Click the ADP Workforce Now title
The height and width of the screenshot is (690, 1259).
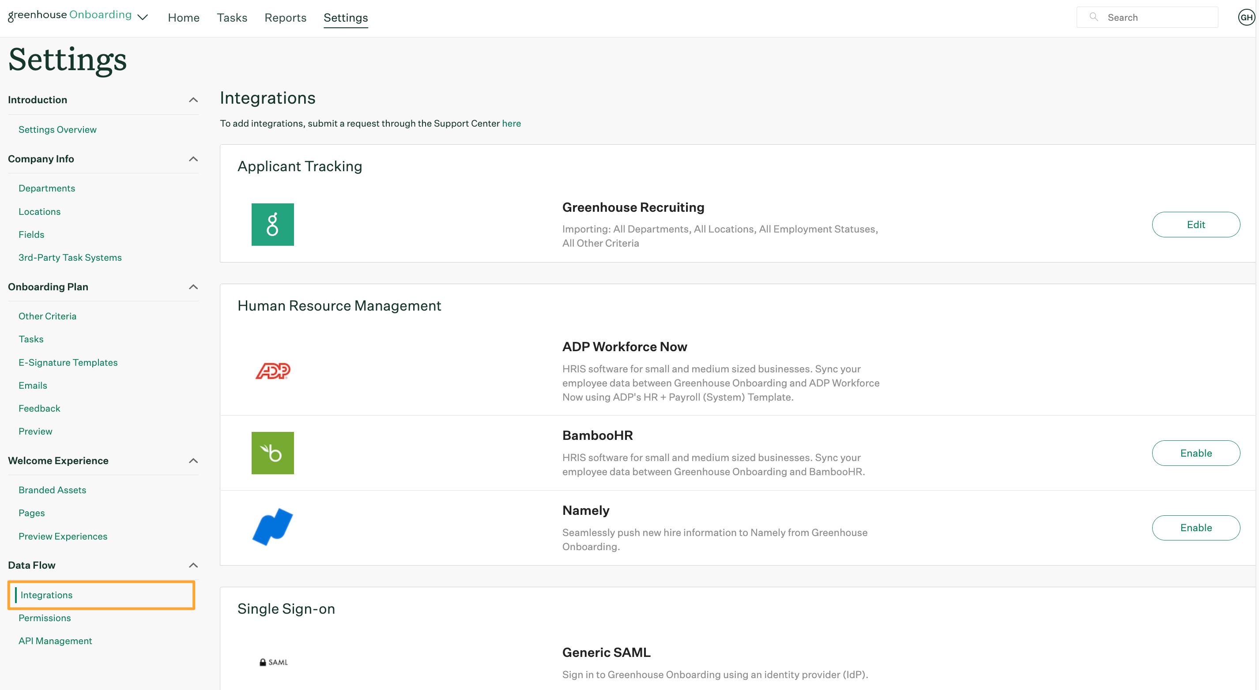[x=624, y=347]
